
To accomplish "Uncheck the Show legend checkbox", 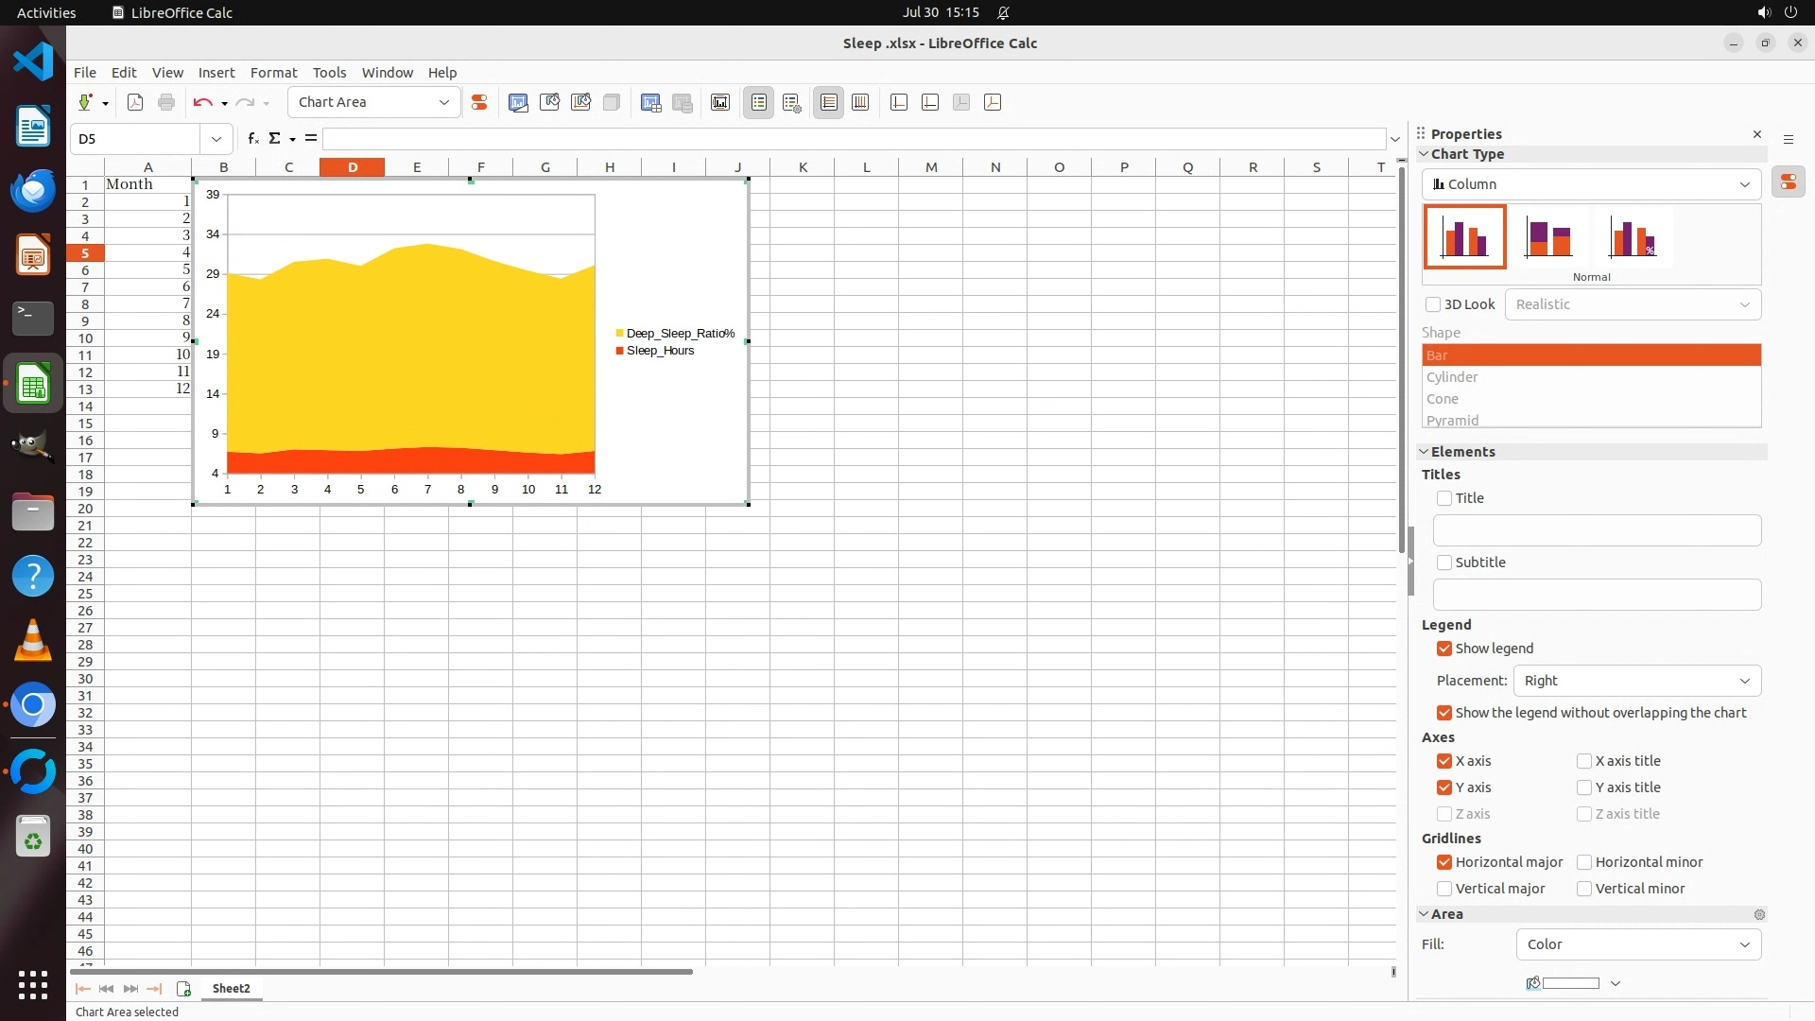I will pos(1444,649).
